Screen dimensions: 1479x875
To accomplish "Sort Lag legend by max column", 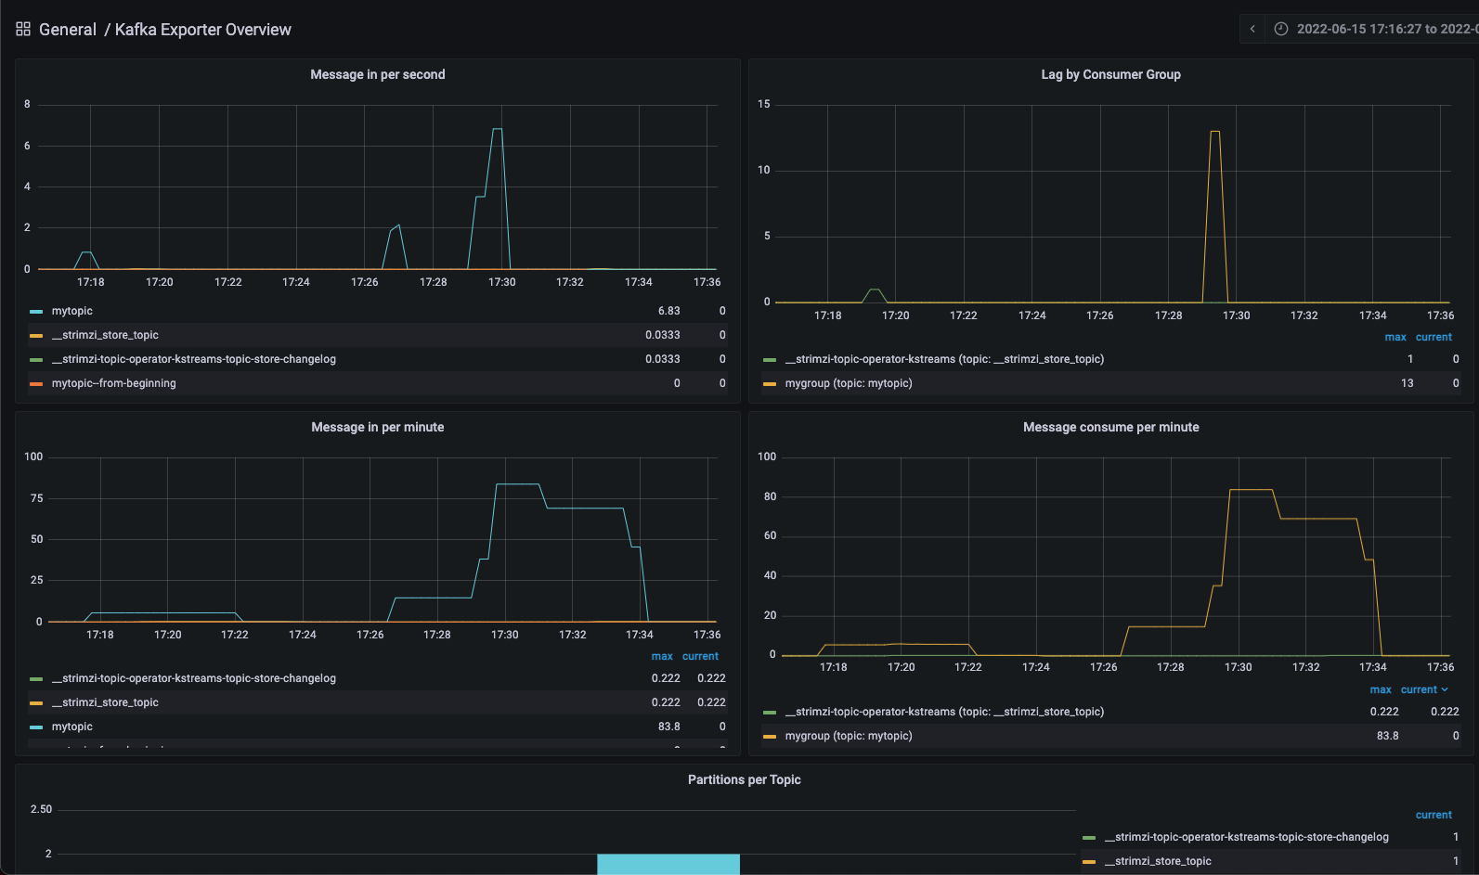I will (1395, 337).
